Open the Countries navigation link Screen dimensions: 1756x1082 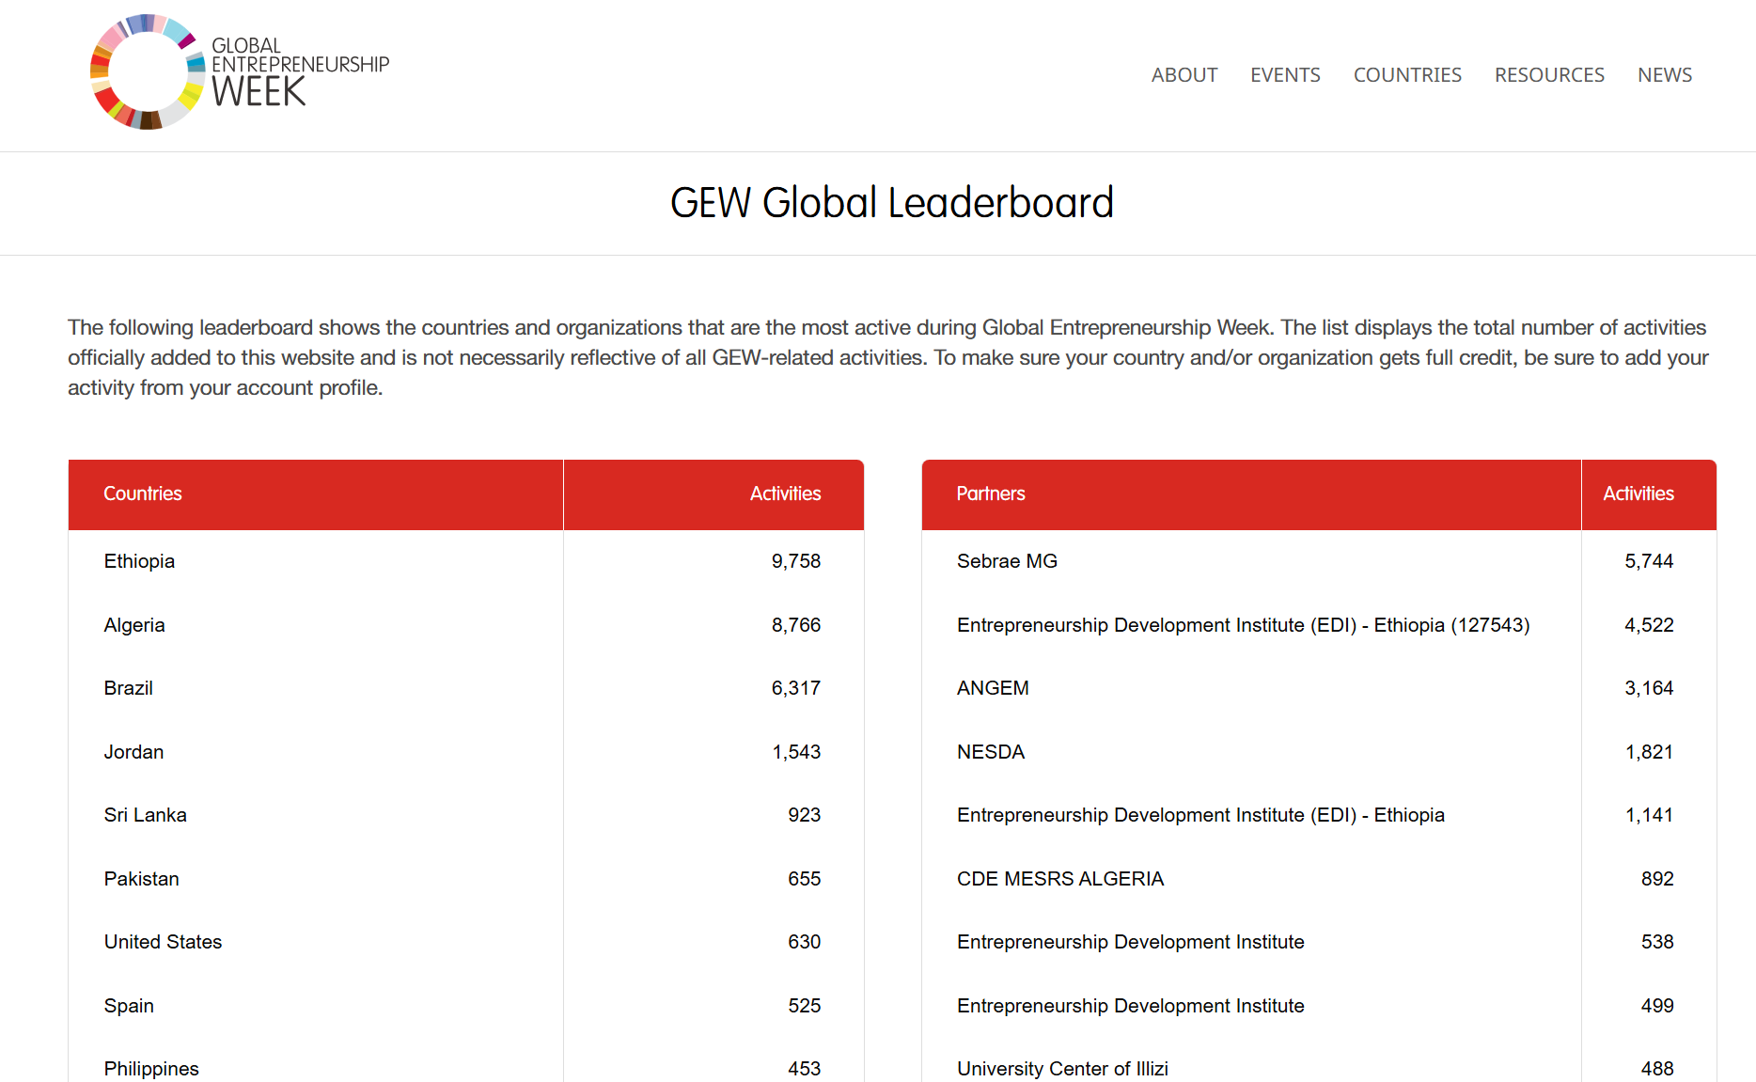click(x=1407, y=75)
